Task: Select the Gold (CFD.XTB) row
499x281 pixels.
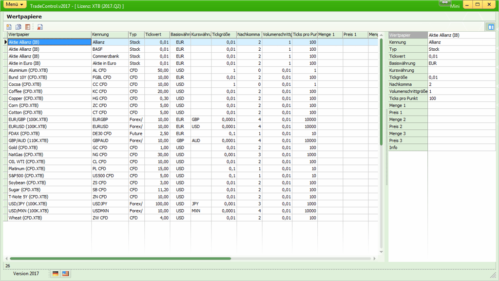Action: 191,147
